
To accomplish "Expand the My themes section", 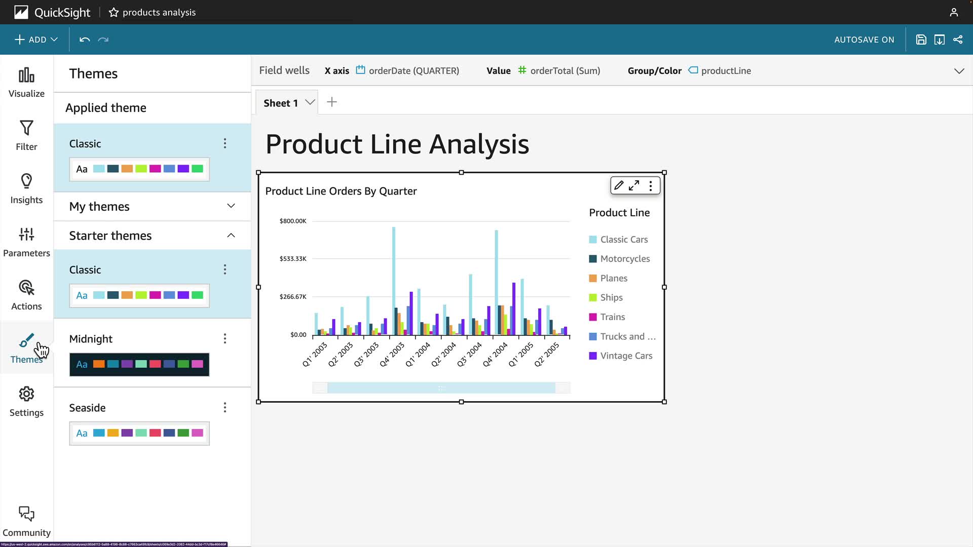I will [231, 206].
